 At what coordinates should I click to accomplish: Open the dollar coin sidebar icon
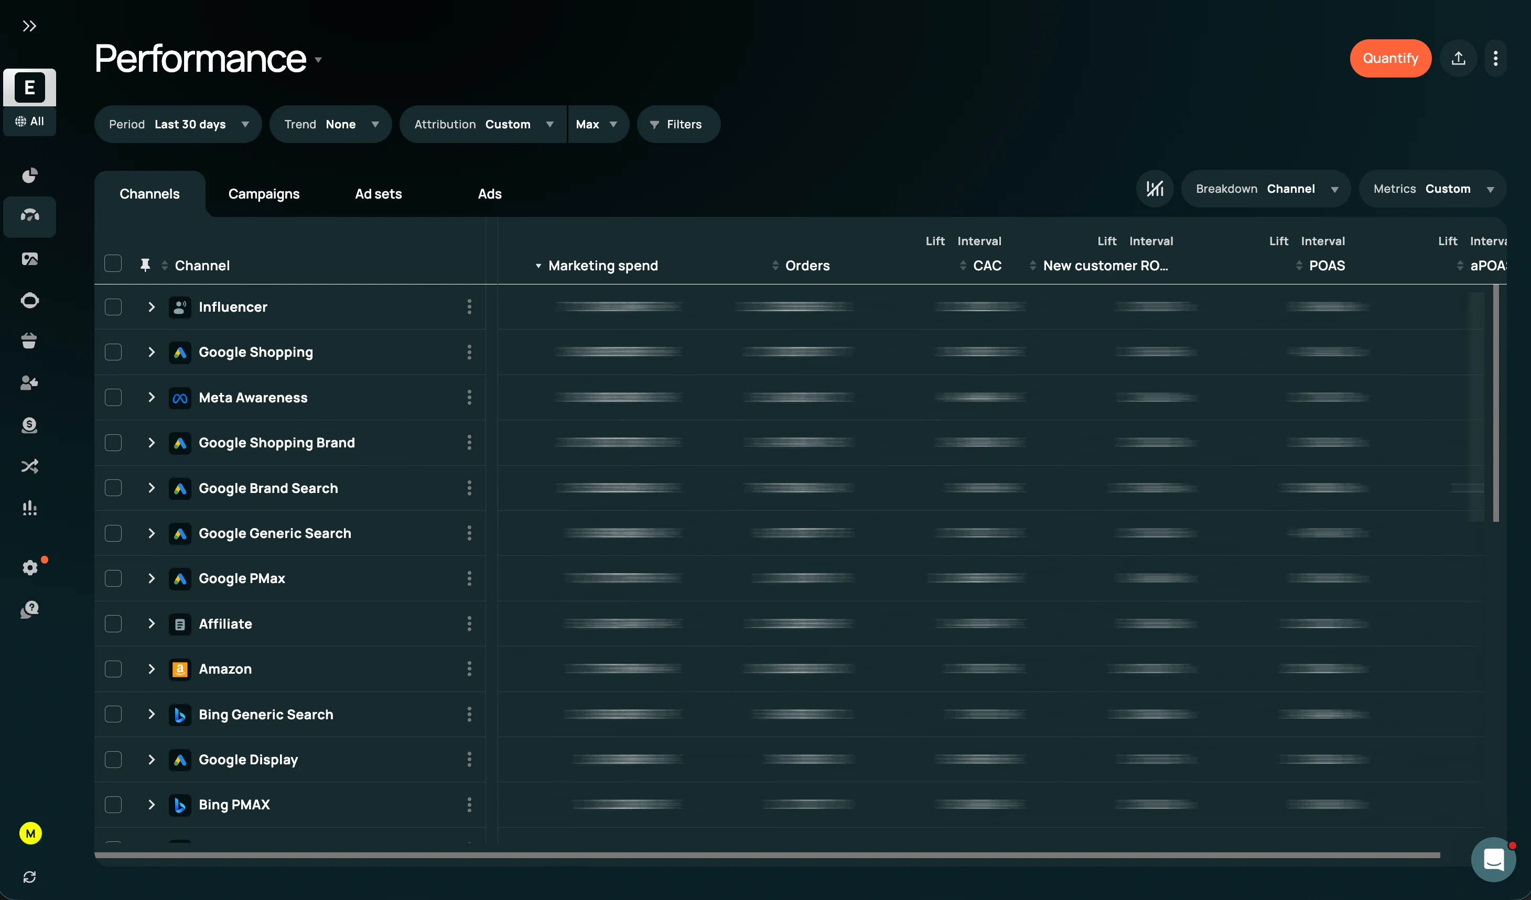30,425
